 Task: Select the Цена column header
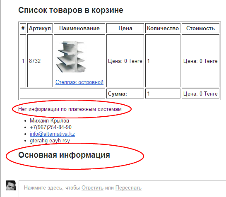125,28
